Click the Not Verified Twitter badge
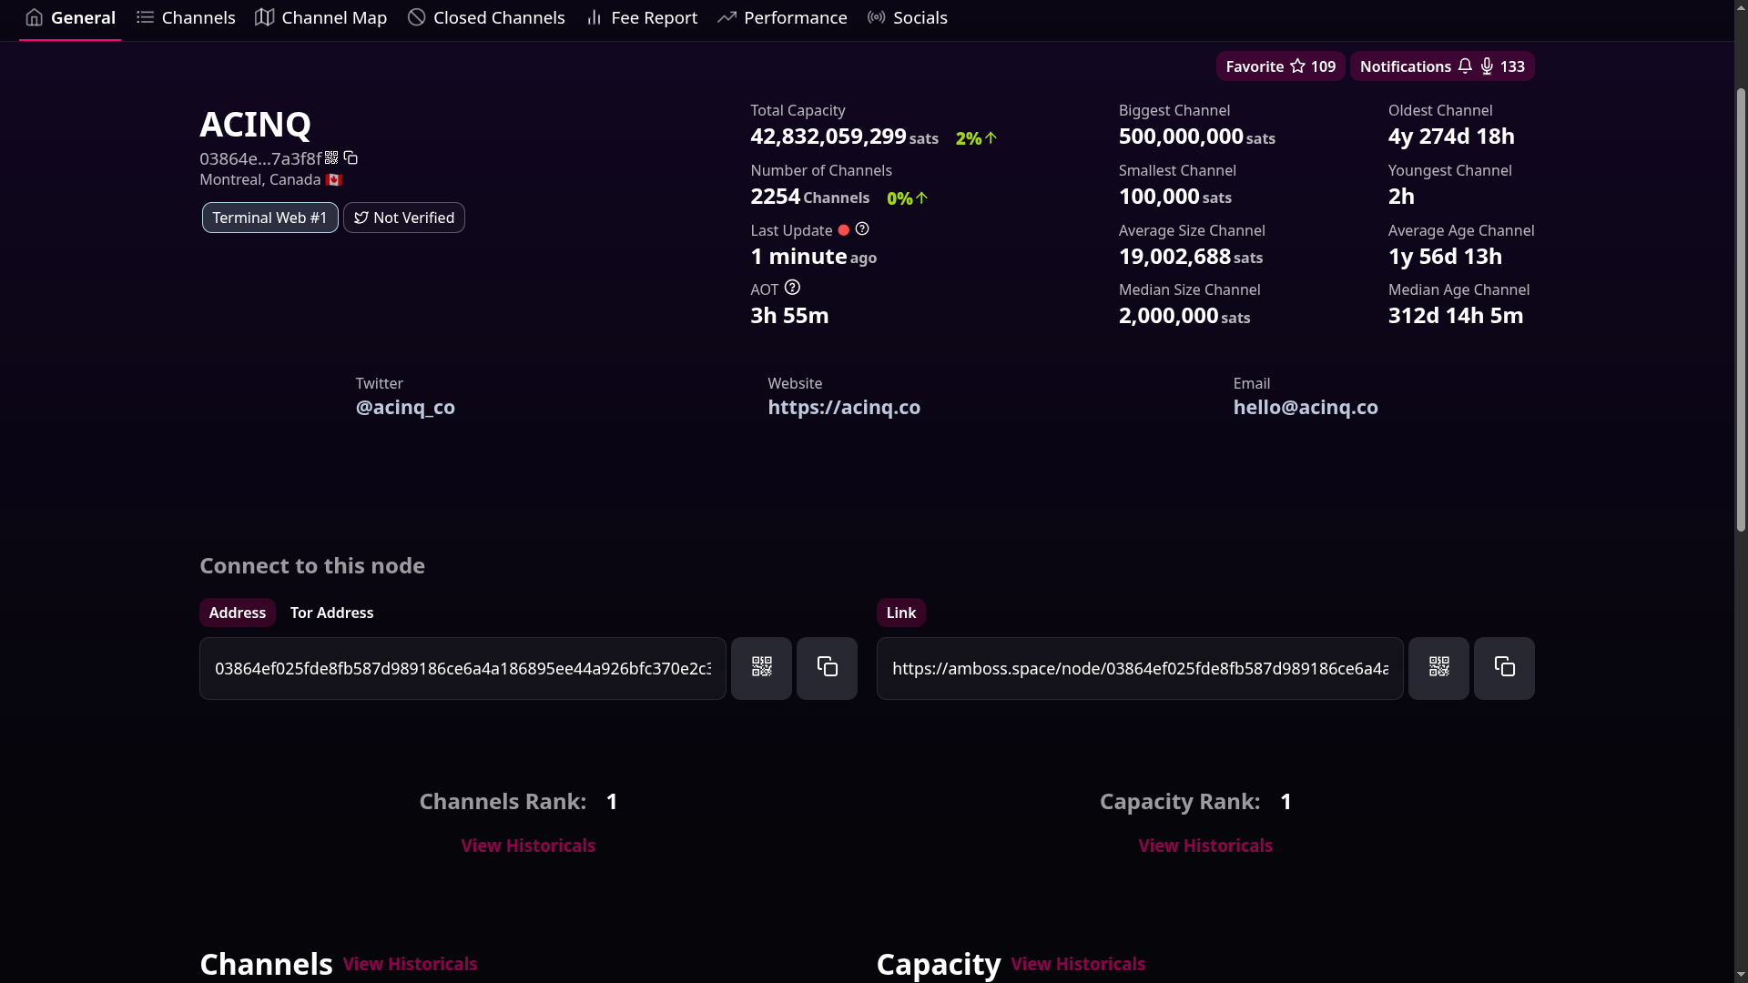Image resolution: width=1748 pixels, height=983 pixels. tap(404, 218)
